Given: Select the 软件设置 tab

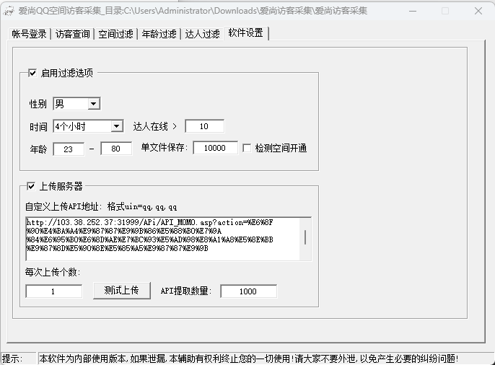Looking at the screenshot, I should (246, 33).
